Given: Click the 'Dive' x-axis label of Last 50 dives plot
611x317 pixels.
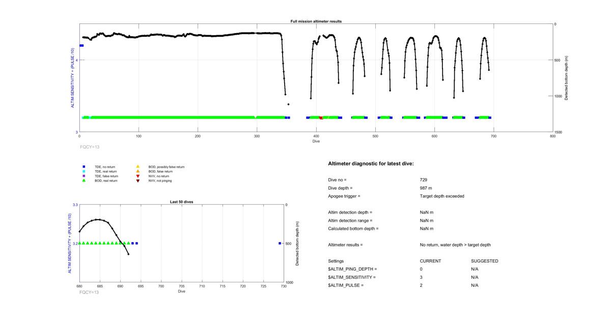Looking at the screenshot, I should [181, 292].
